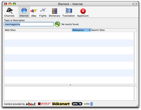Click the Search Sites column header
141x110 pixels.
click(112, 30)
